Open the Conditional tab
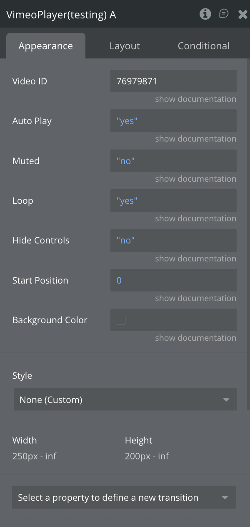This screenshot has height=527, width=250. [x=203, y=46]
